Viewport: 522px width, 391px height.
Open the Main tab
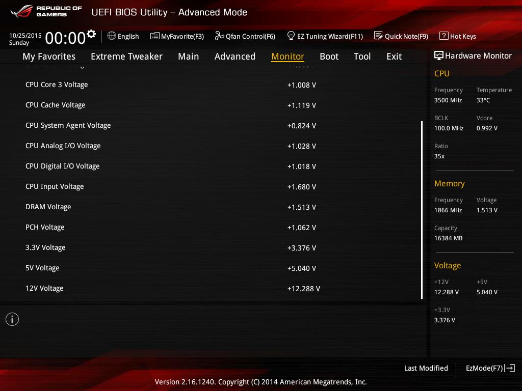coord(189,57)
